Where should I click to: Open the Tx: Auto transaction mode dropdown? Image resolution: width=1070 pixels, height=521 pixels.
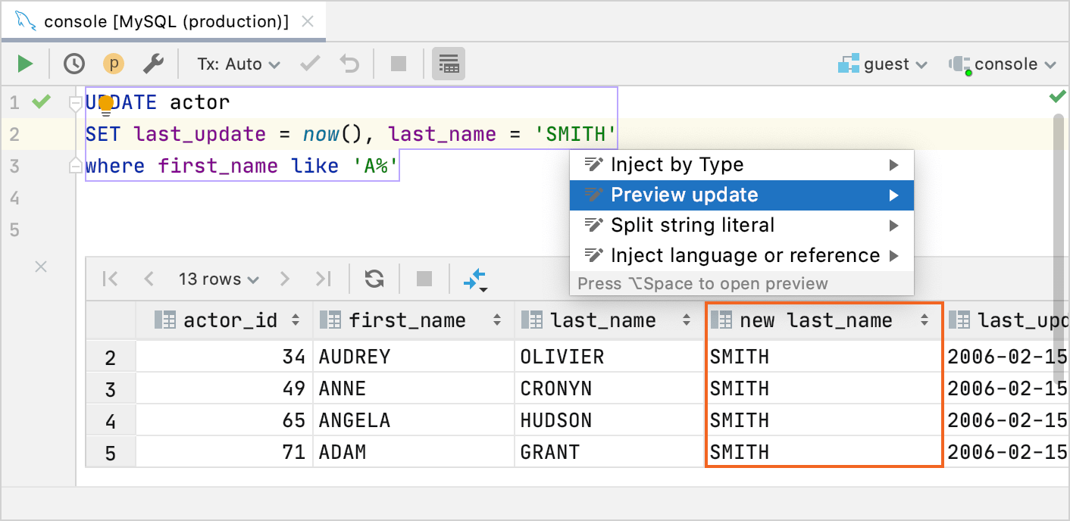pyautogui.click(x=239, y=64)
